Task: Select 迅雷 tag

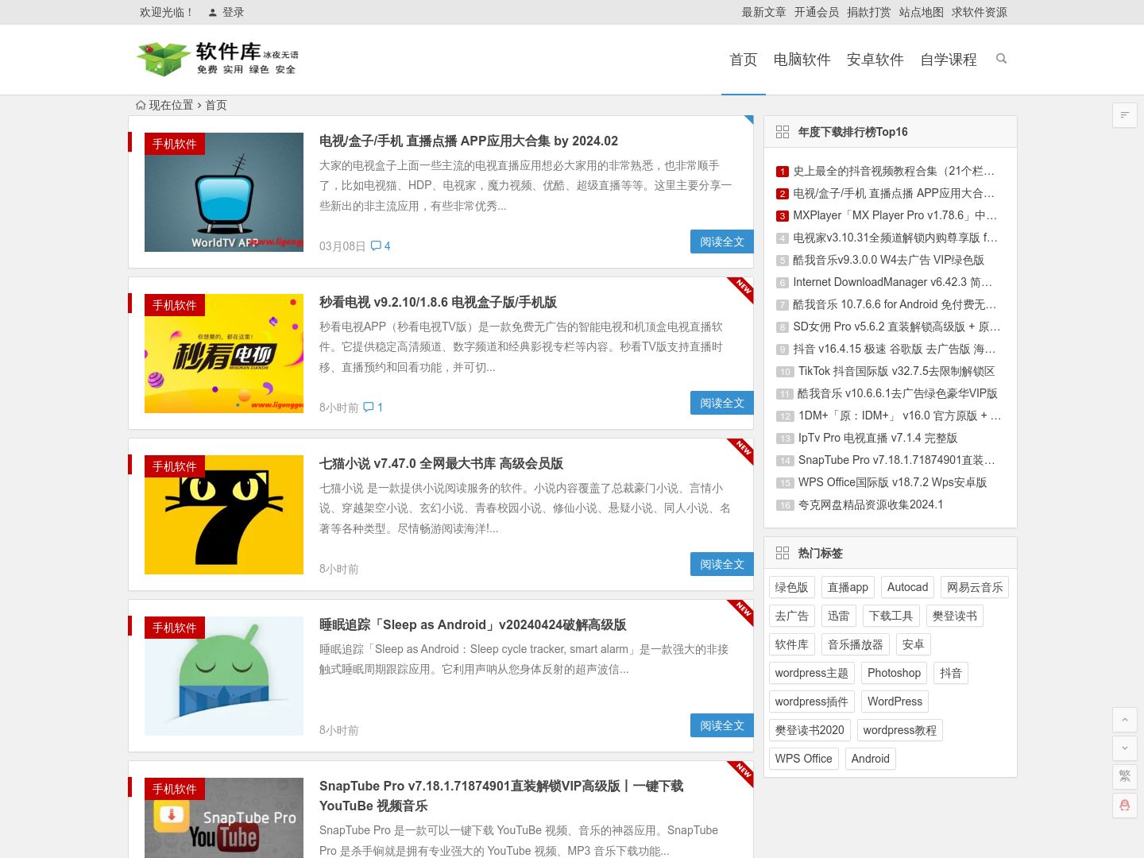Action: point(838,616)
